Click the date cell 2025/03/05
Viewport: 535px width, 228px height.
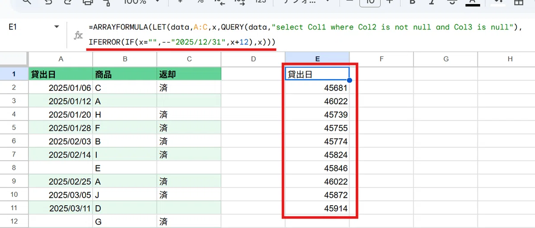tap(61, 195)
